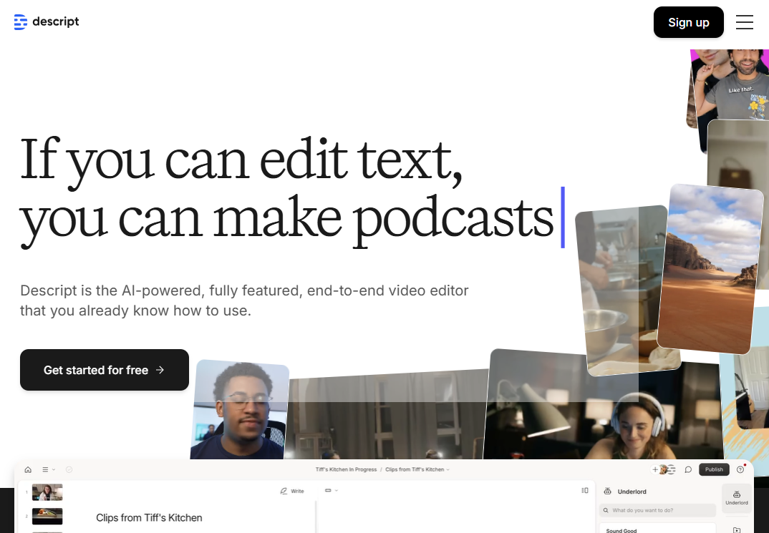The height and width of the screenshot is (533, 769).
Task: Click the Sign up button
Action: tap(688, 22)
